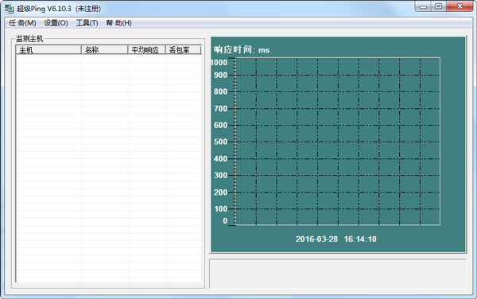Click the 2016-03-28 16:14:10 timestamp
The height and width of the screenshot is (299, 477).
click(336, 239)
